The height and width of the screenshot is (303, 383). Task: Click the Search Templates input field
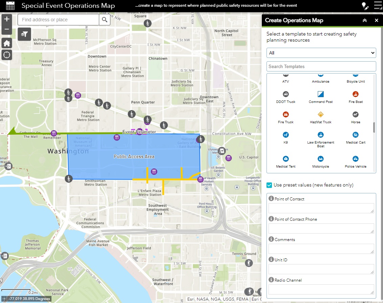pos(321,66)
